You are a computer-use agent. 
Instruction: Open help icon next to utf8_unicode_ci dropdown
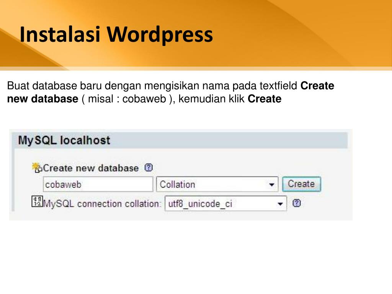(297, 203)
